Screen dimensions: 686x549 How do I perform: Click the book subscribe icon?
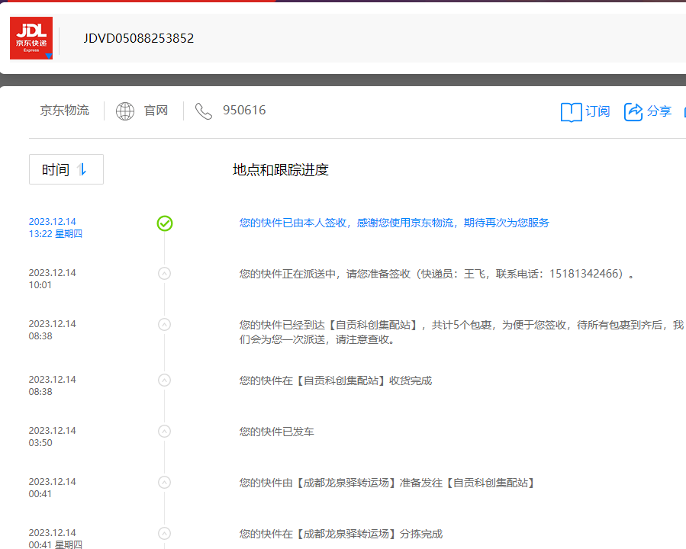572,112
